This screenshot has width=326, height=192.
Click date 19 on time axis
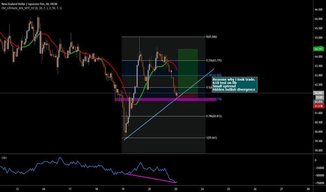[123, 189]
